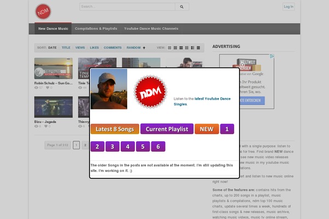The height and width of the screenshot is (219, 329).
Task: Sort videos by Likes
Action: (x=94, y=48)
